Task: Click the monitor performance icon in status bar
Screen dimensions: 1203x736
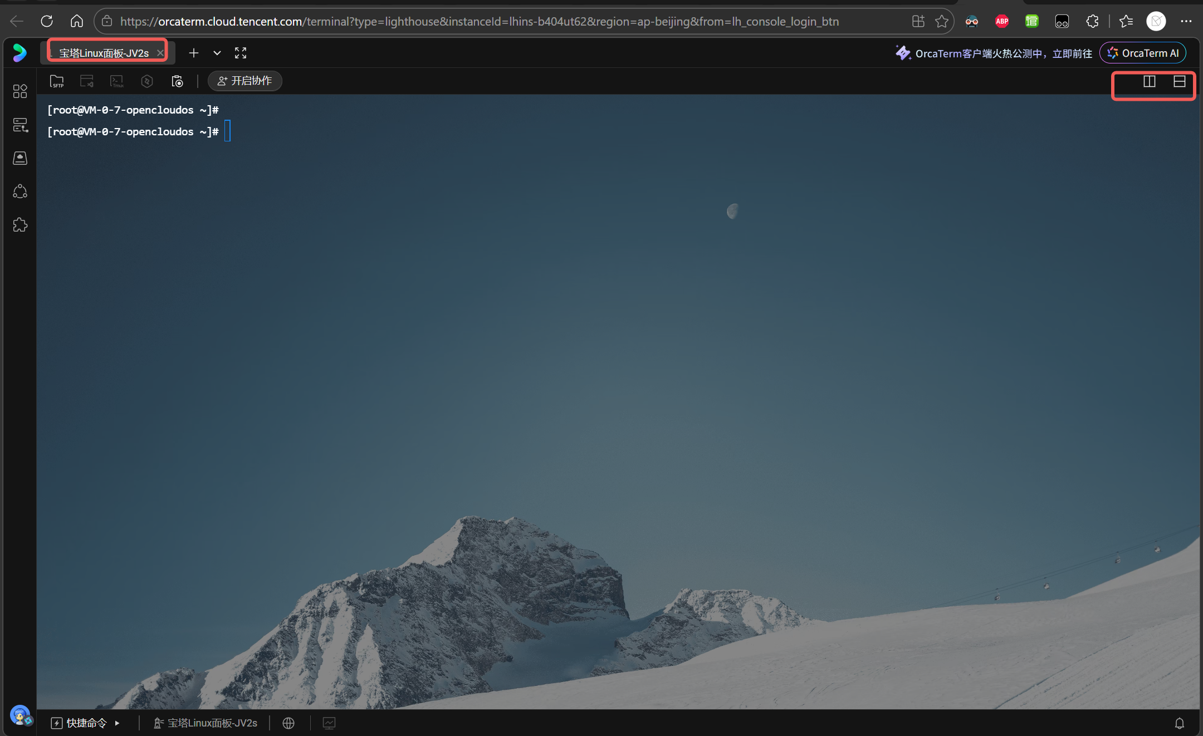Action: pyautogui.click(x=329, y=723)
